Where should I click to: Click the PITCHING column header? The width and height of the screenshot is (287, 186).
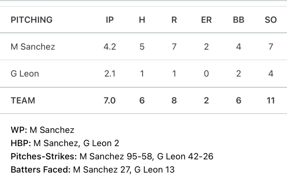click(x=32, y=20)
